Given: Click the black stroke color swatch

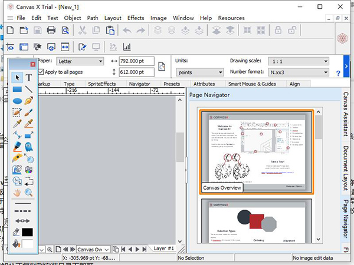Looking at the screenshot, I should click(28, 232).
